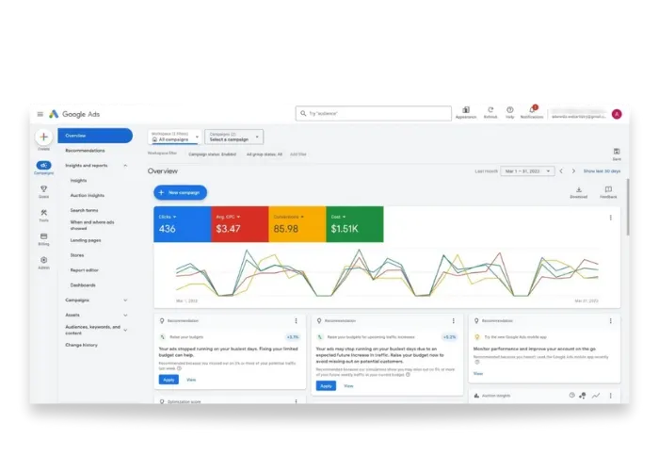The height and width of the screenshot is (471, 659).
Task: Click the Create plus icon
Action: (43, 137)
